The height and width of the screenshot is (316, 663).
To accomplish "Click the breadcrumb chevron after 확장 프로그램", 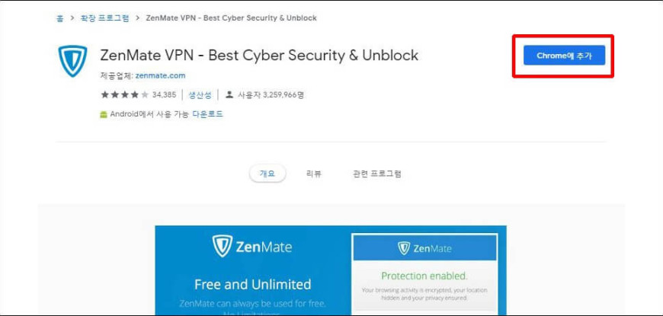I will click(x=138, y=18).
